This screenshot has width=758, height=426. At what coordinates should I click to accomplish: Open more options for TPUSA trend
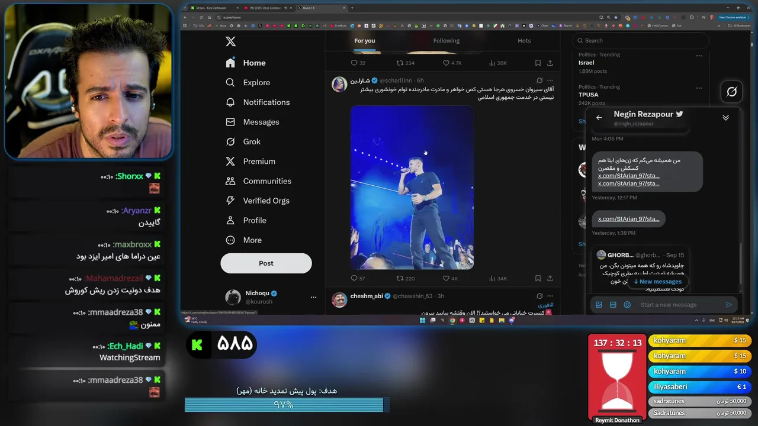699,87
